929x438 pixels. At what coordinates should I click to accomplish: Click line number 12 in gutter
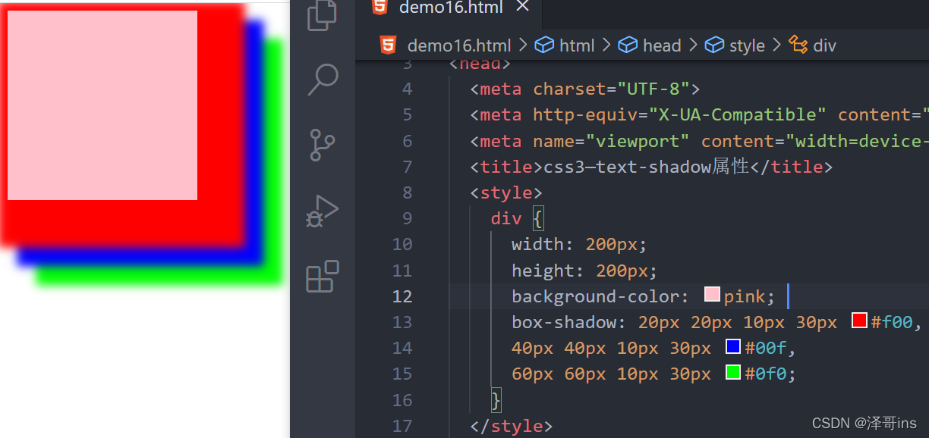pyautogui.click(x=402, y=296)
